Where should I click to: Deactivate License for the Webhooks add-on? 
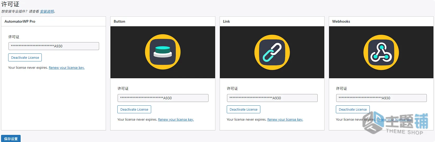[x=353, y=109]
